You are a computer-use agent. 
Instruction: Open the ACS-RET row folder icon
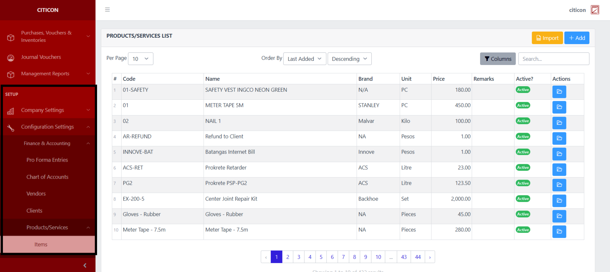click(559, 170)
